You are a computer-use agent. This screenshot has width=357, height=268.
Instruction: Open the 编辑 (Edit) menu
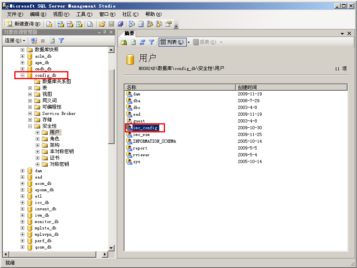coord(38,14)
